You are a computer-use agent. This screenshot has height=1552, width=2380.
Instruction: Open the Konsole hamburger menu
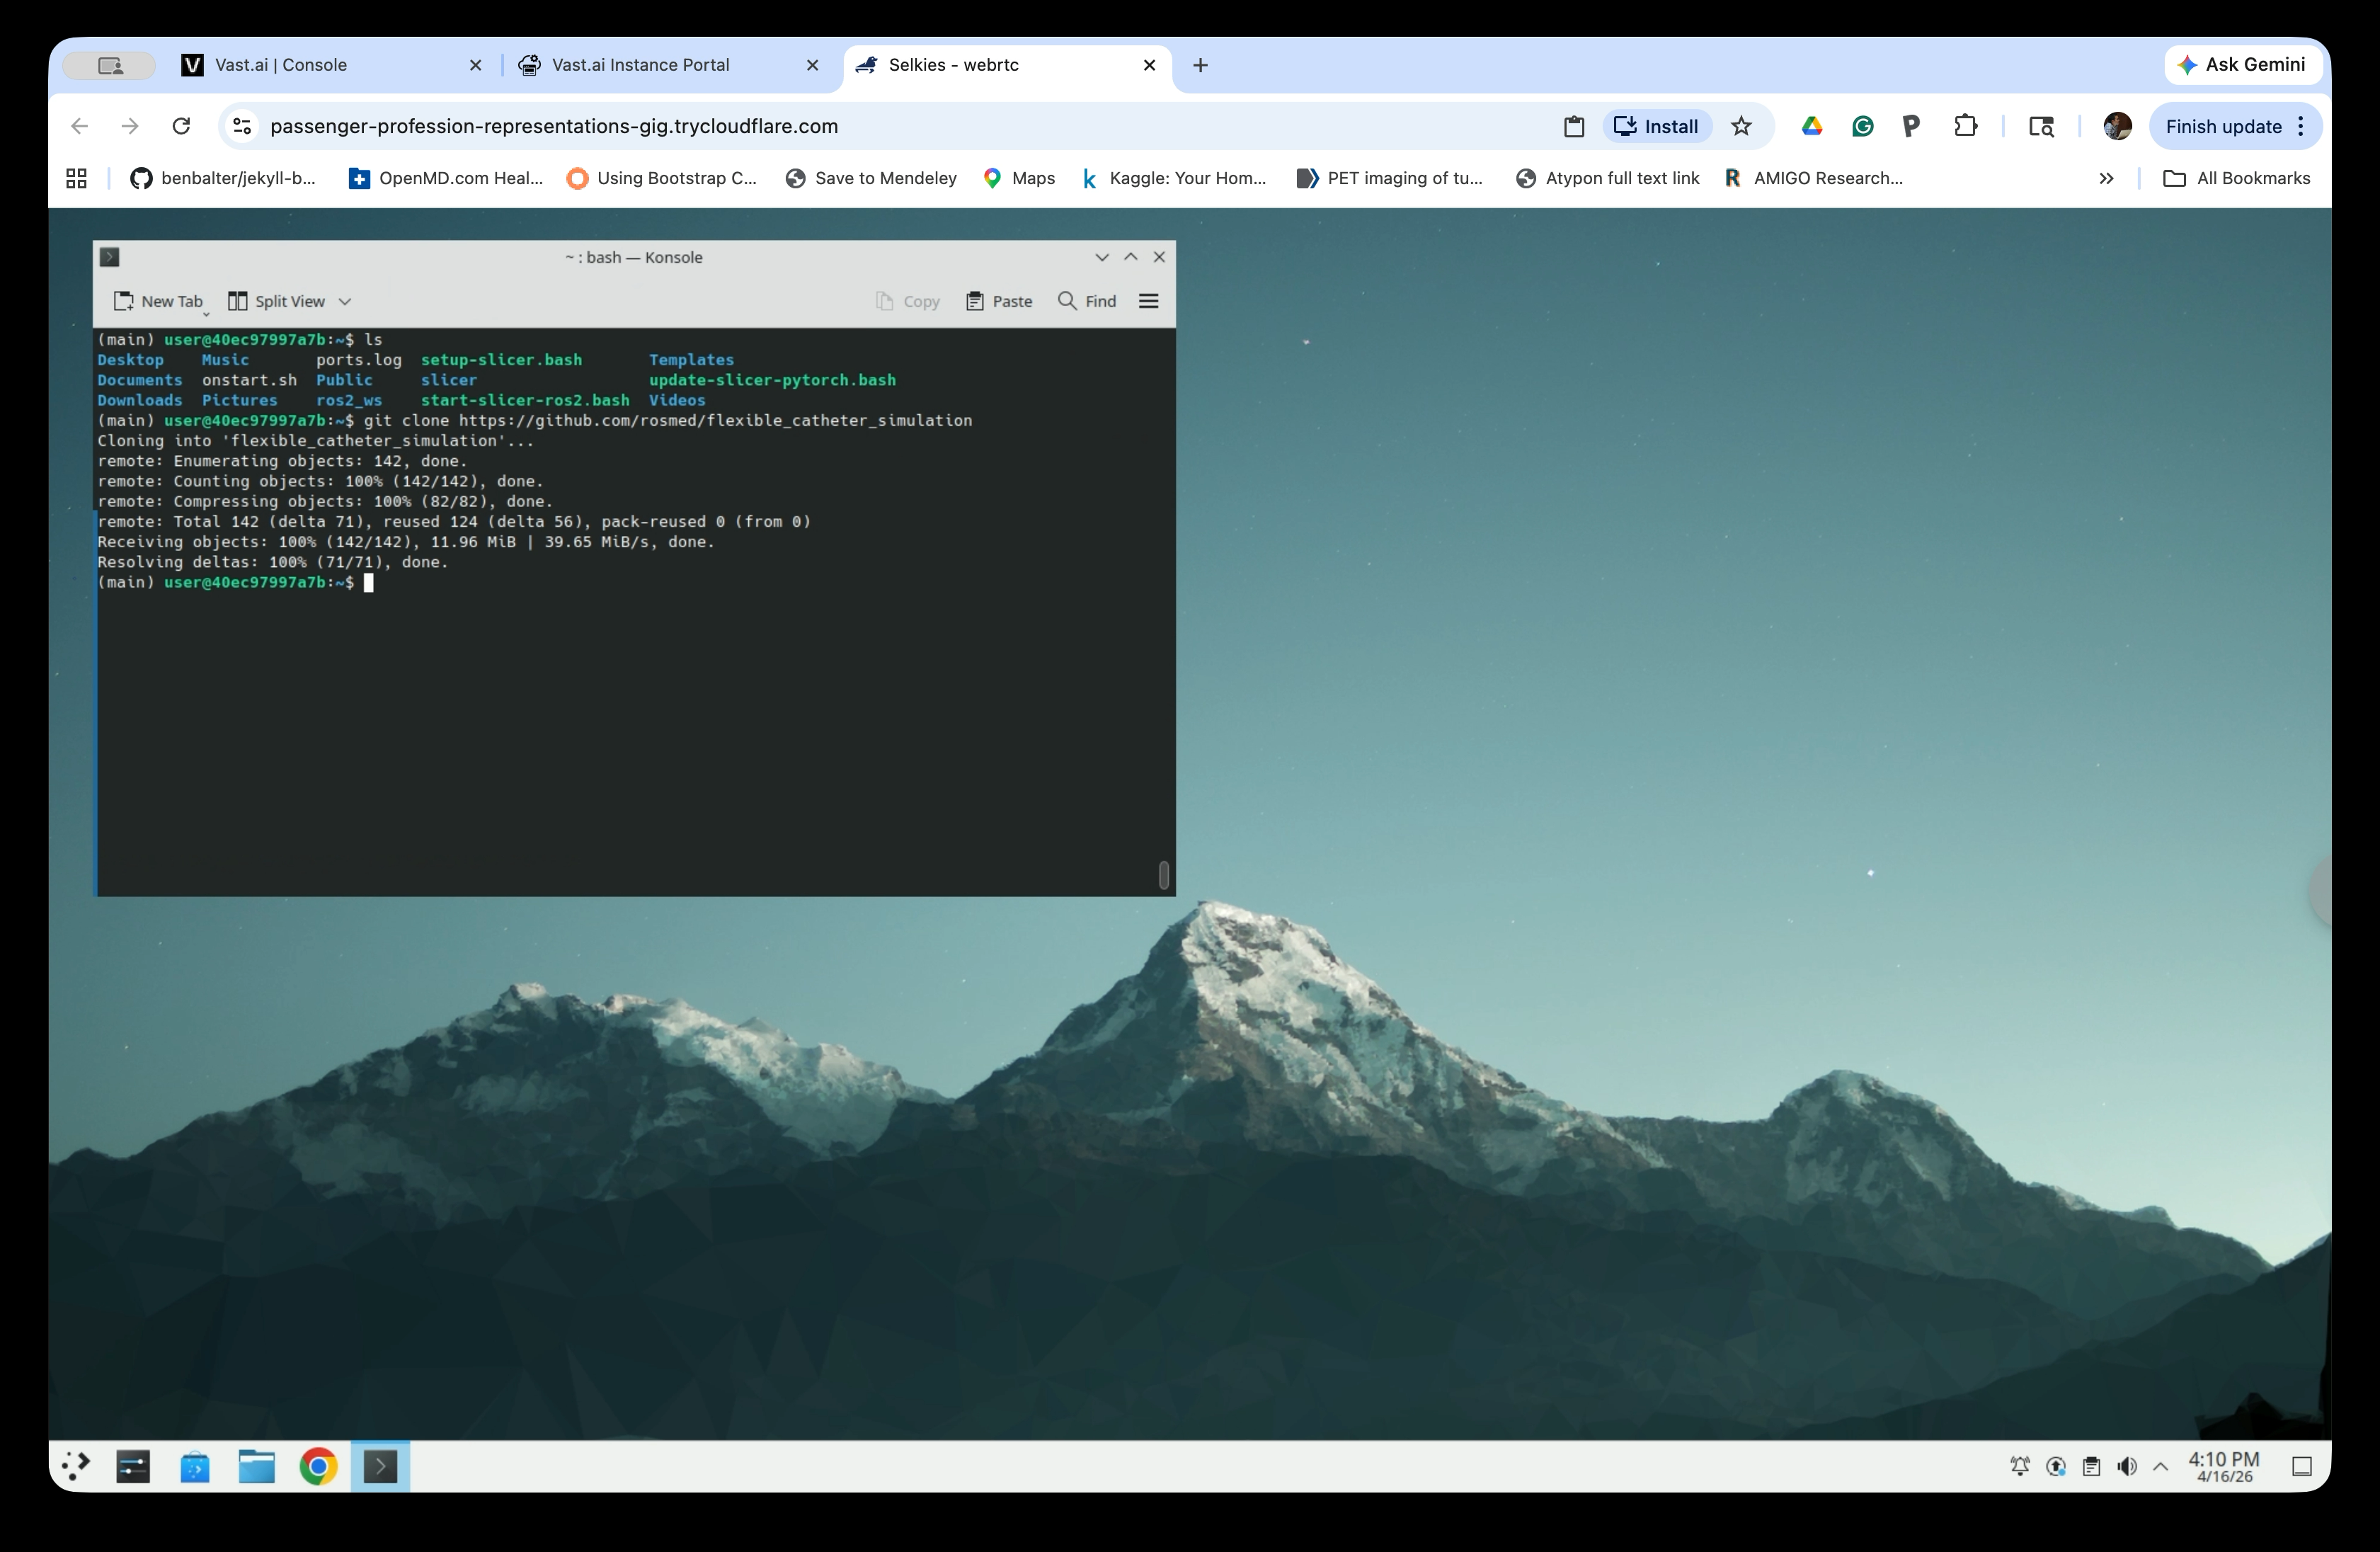click(1148, 300)
